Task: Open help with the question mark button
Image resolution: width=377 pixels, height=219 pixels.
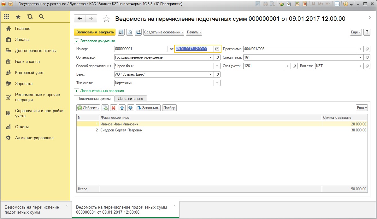Action: click(x=367, y=32)
